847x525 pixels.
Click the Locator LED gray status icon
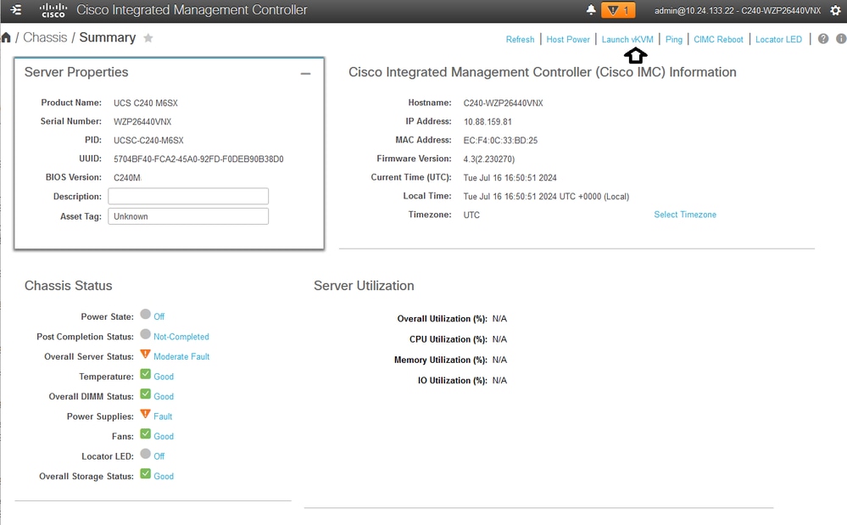coord(145,454)
